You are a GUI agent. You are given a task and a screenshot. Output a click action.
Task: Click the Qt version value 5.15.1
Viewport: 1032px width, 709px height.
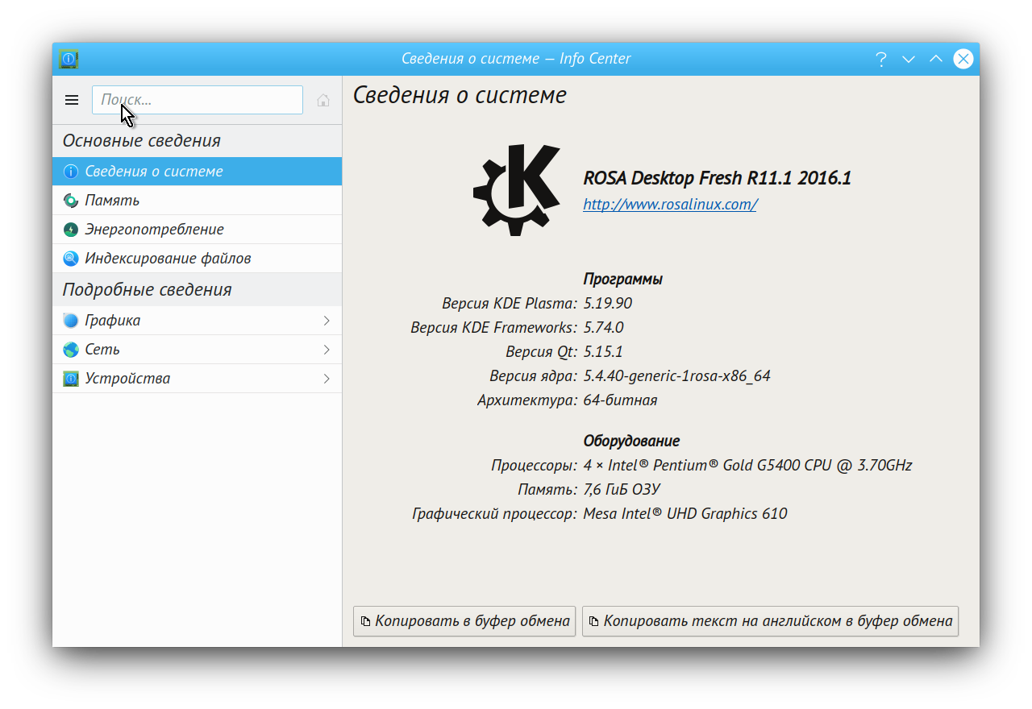tap(603, 352)
